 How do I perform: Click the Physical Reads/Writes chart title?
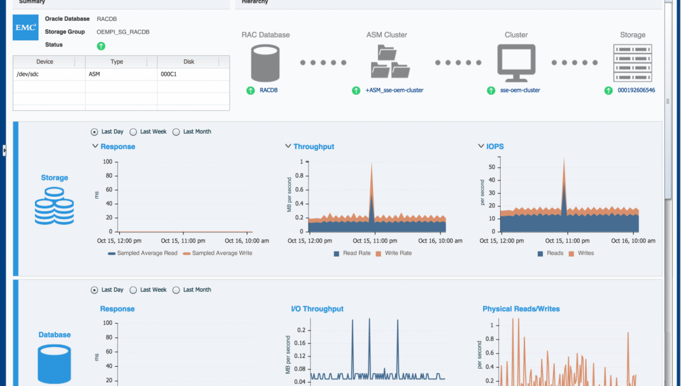click(x=521, y=309)
